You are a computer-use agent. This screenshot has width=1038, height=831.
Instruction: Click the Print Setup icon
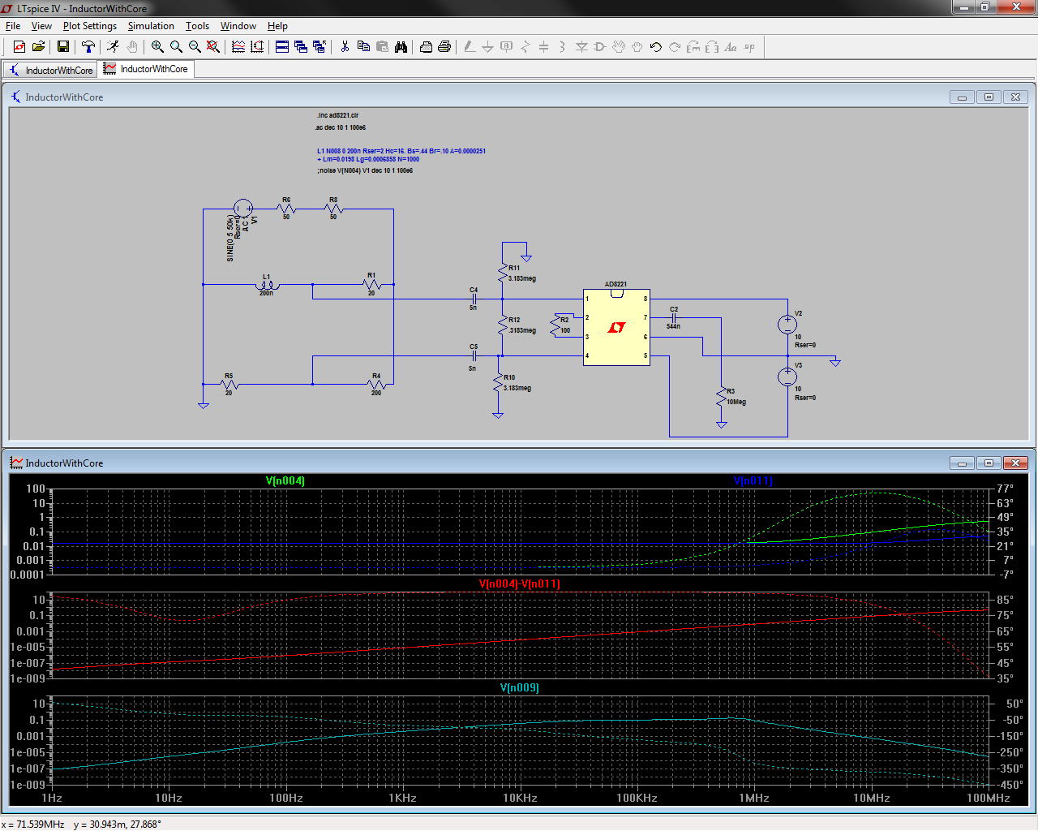(426, 47)
